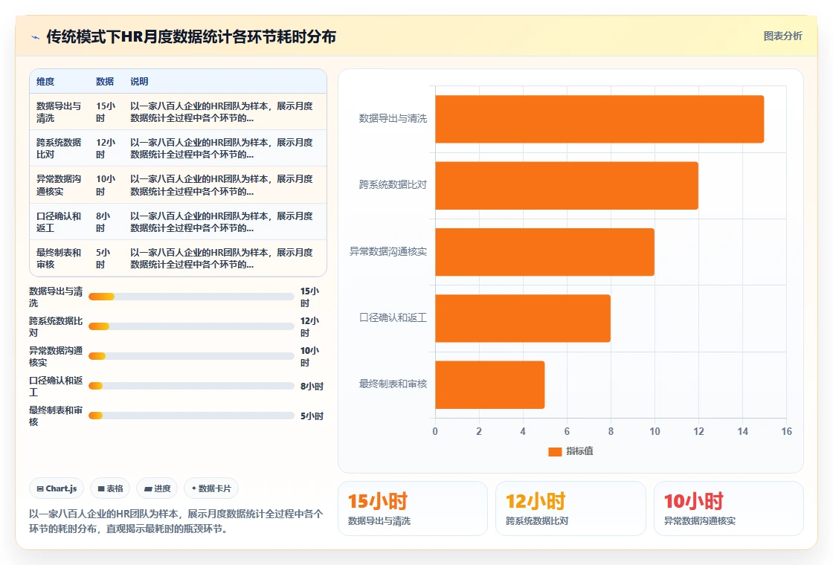Click the chart bar for 数据导出与清洗
The image size is (833, 565).
click(x=599, y=119)
